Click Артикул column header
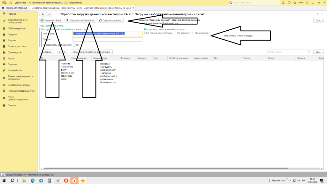This screenshot has height=184, width=327. (x=144, y=58)
